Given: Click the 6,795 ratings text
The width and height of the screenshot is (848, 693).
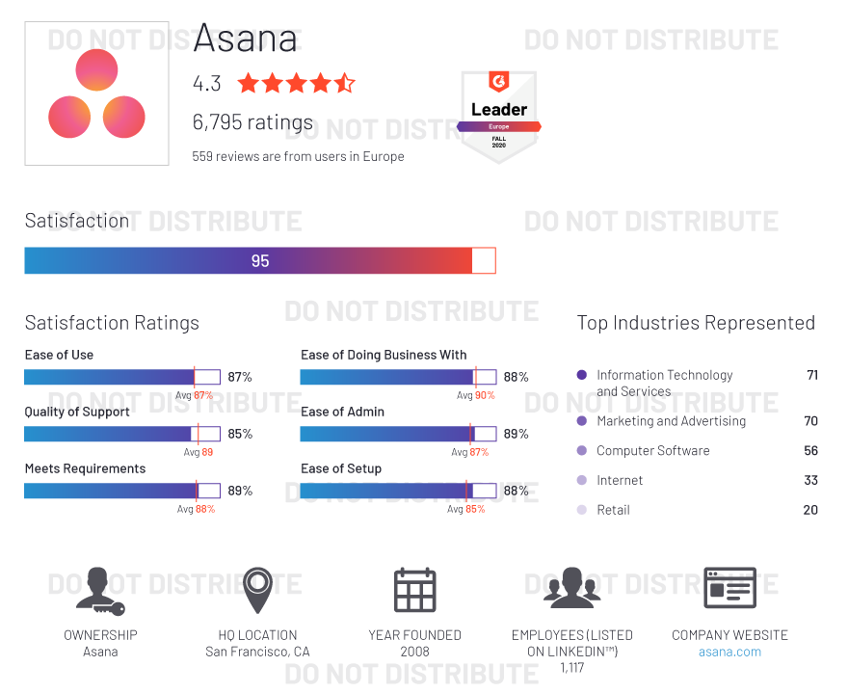Looking at the screenshot, I should point(252,122).
